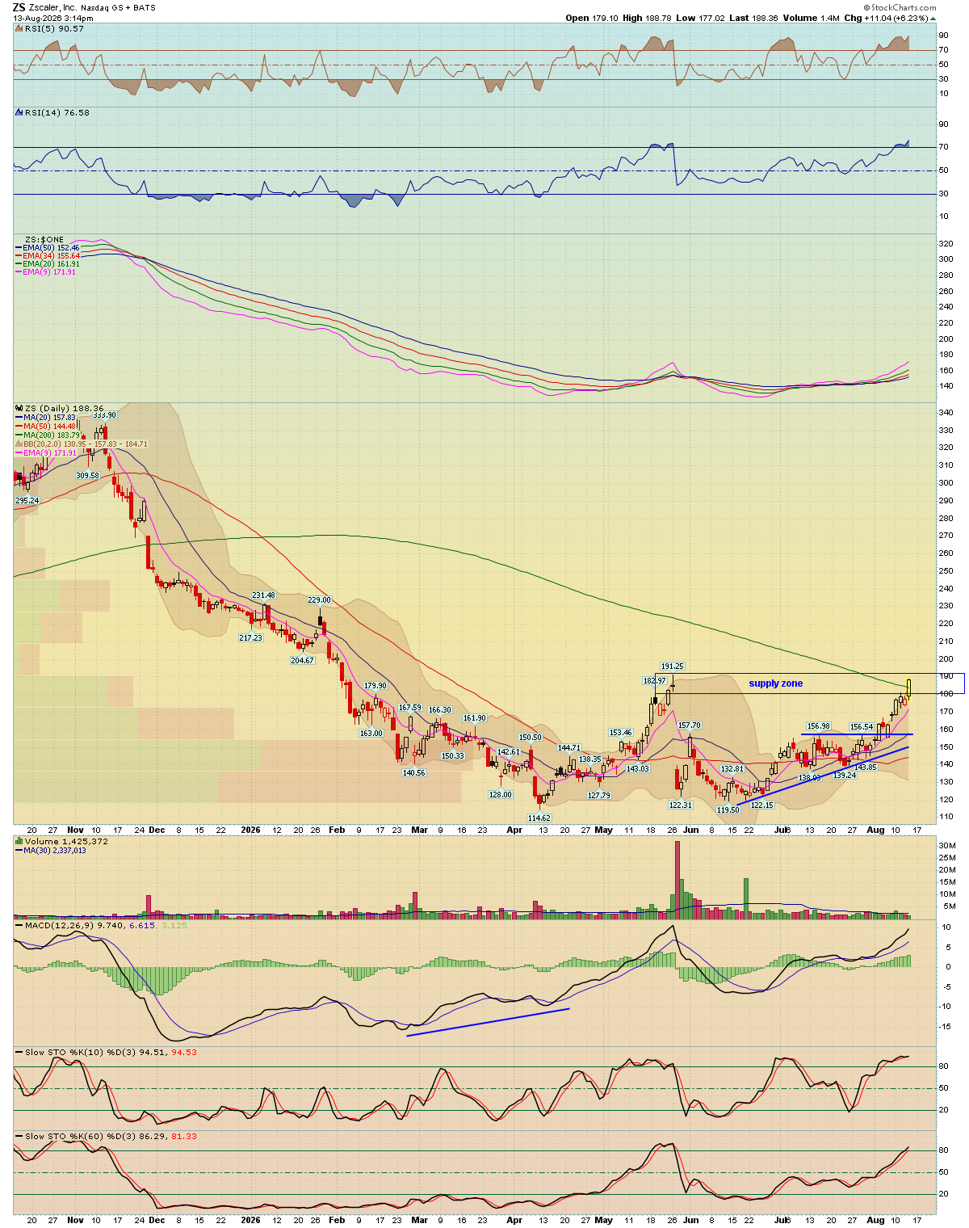
Task: Click the red MA(50) line marker in price panel
Action: [19, 427]
